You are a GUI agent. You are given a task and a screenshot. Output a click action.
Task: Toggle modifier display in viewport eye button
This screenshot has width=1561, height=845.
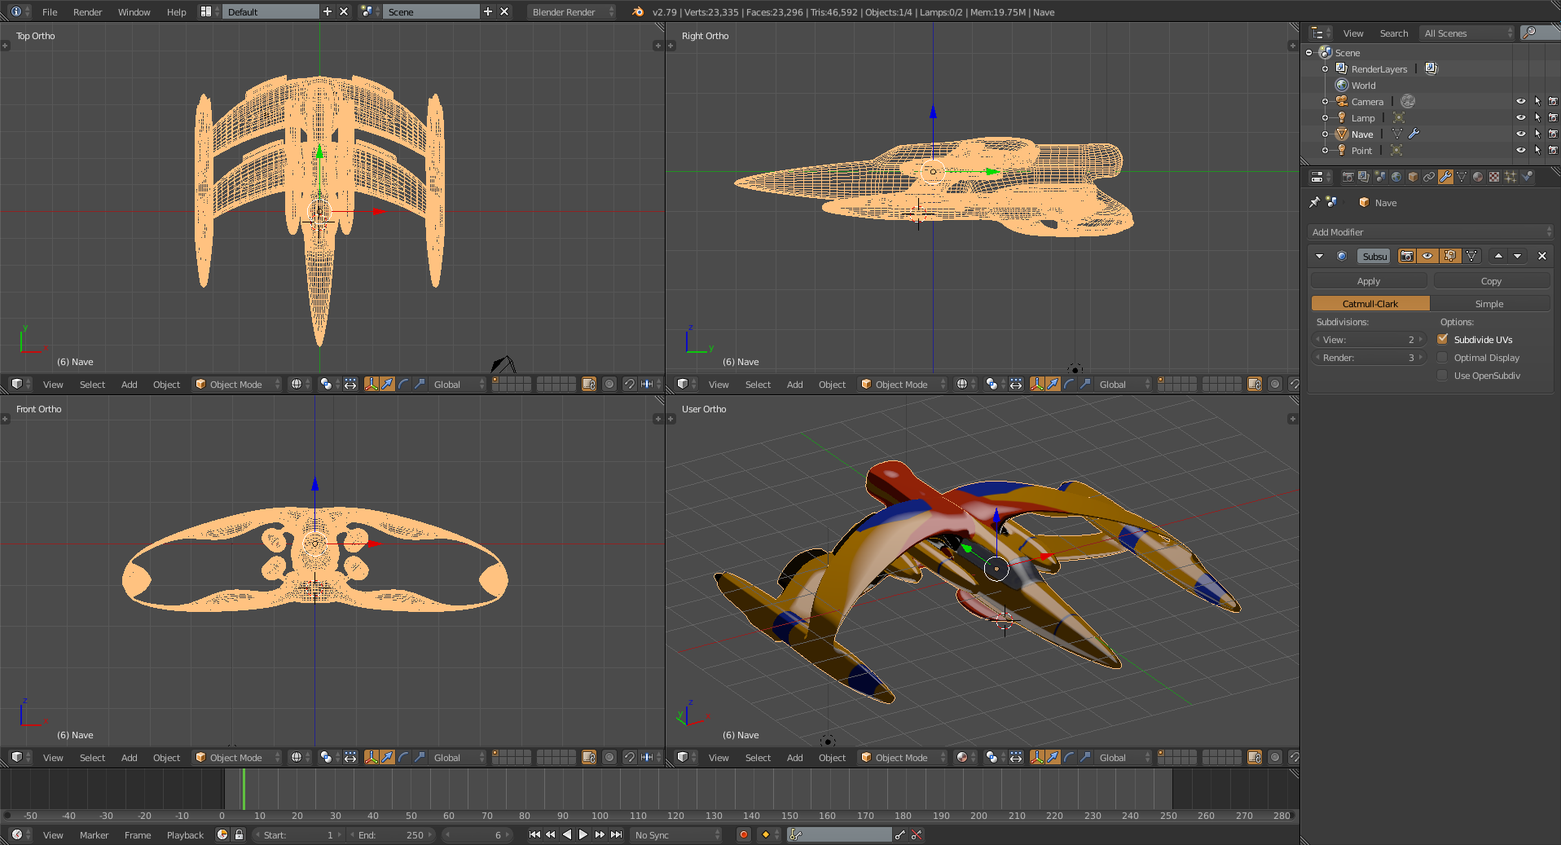click(1428, 256)
